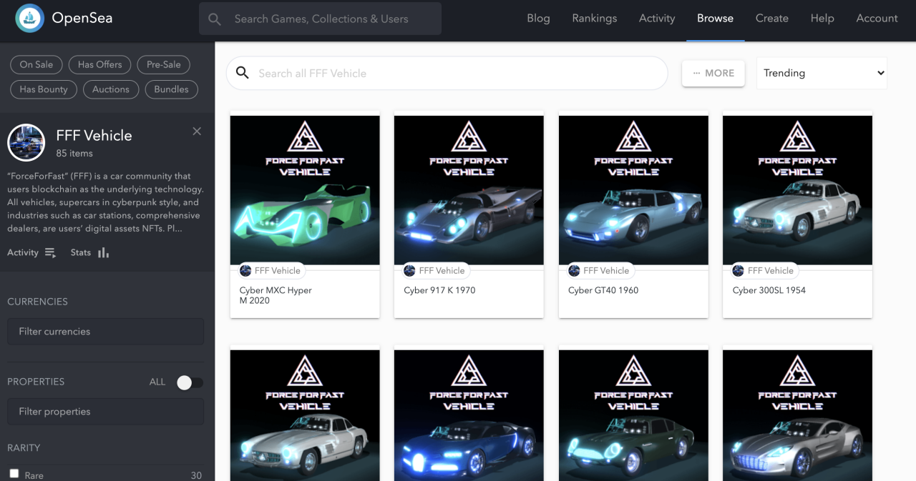Click the FFF Vehicle collection avatar image

26,142
